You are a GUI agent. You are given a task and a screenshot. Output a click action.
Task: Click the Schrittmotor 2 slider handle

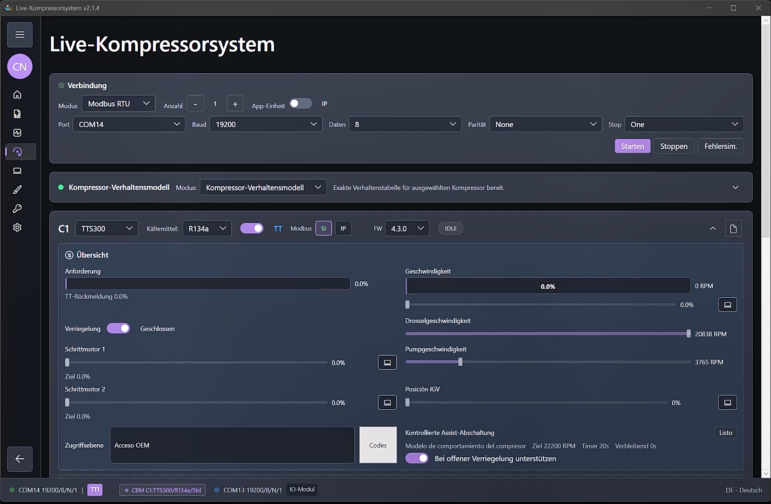tap(67, 403)
